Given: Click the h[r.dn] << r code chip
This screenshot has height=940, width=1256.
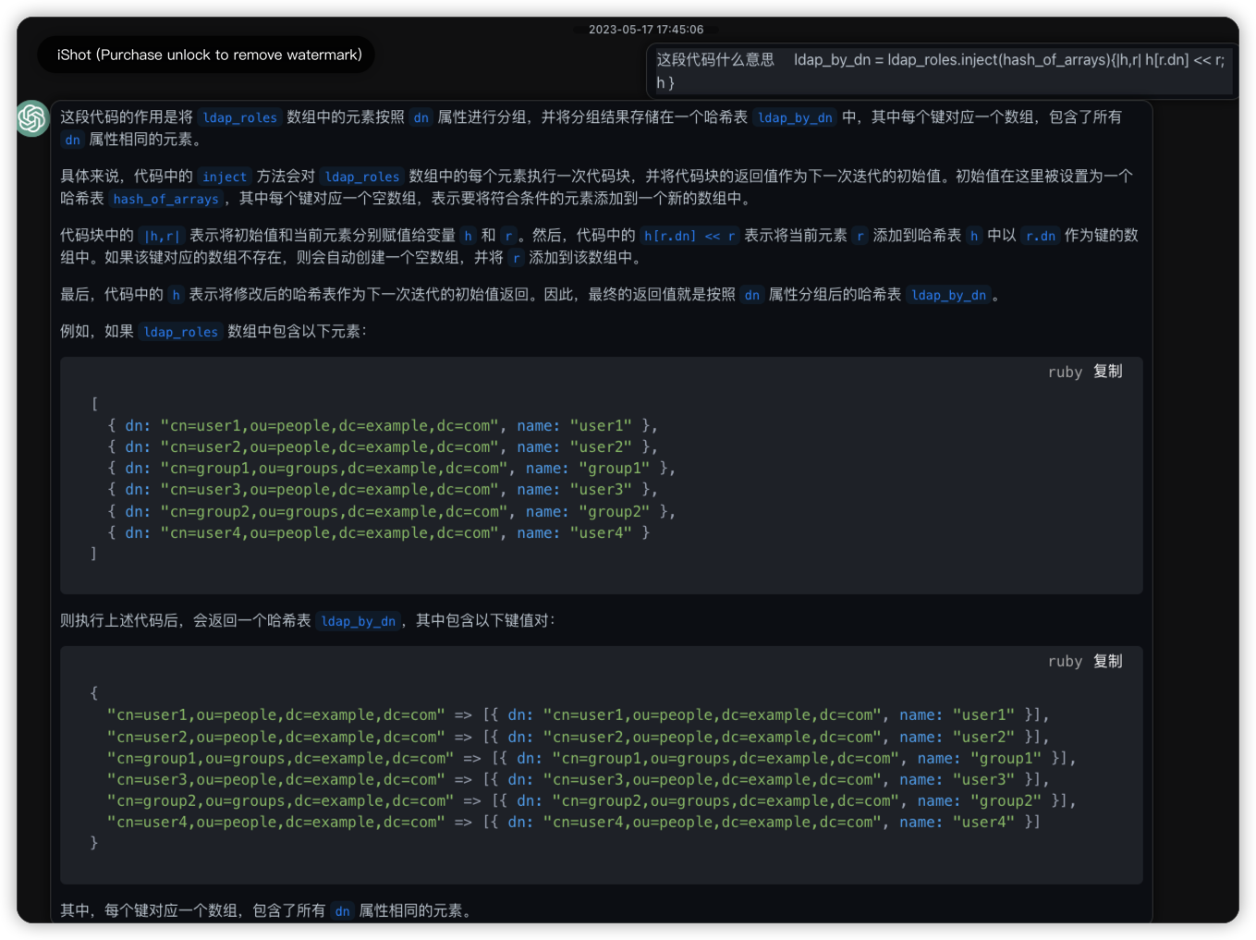Looking at the screenshot, I should [689, 236].
